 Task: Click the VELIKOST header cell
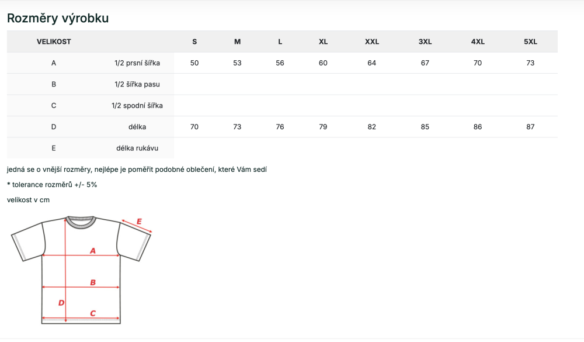(x=54, y=42)
